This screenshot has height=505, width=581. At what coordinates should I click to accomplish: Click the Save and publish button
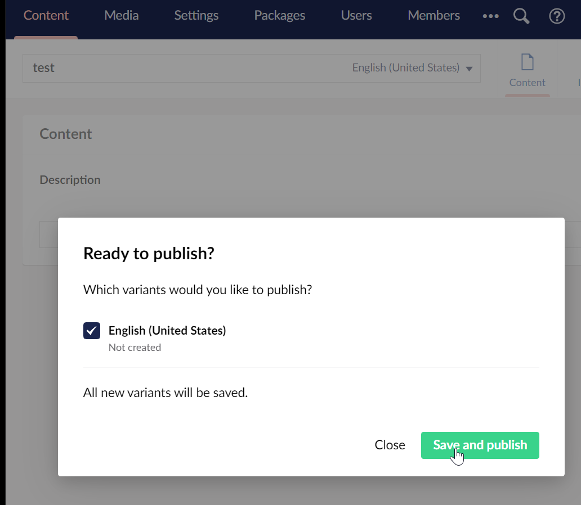point(480,445)
